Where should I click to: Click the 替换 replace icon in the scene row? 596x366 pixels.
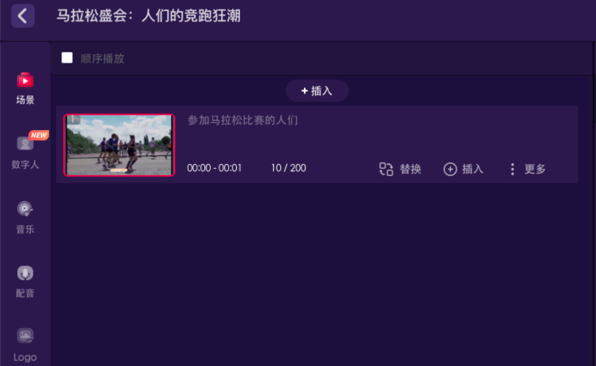386,169
